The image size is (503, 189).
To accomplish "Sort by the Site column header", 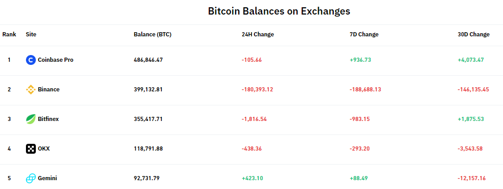I will click(x=31, y=34).
